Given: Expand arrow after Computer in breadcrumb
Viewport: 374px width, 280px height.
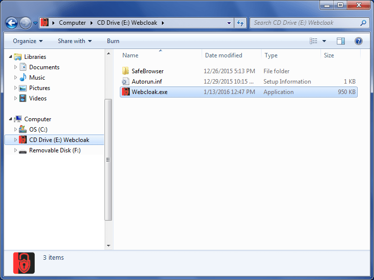Looking at the screenshot, I should 92,23.
